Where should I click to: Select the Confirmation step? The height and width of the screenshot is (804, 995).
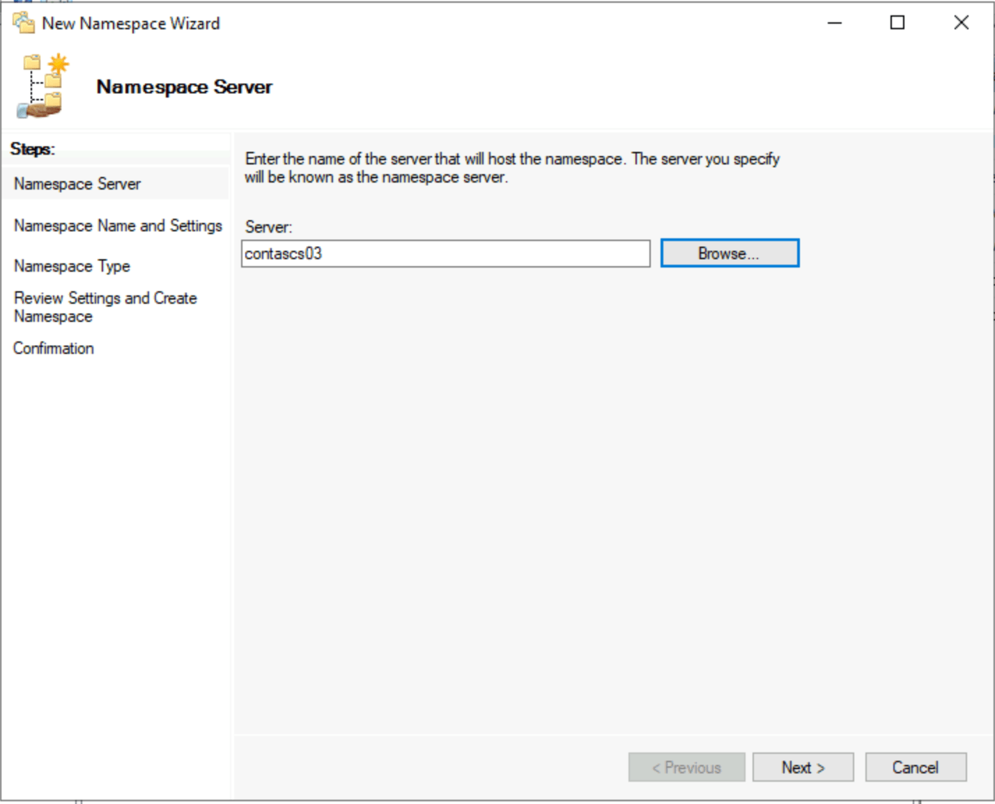(x=53, y=348)
